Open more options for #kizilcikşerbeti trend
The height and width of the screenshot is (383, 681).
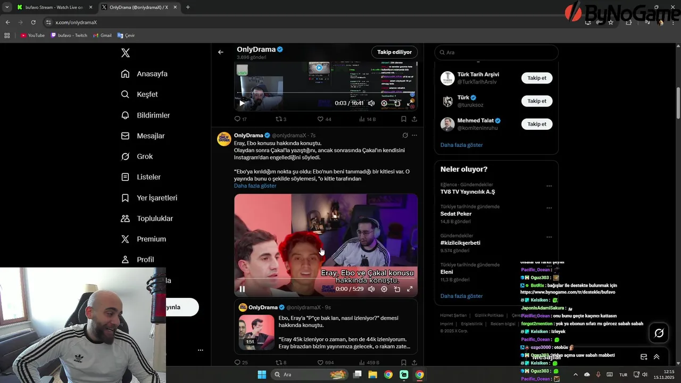pos(549,237)
